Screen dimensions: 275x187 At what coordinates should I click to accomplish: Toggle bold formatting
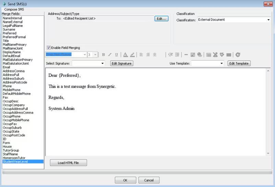[x=104, y=55]
